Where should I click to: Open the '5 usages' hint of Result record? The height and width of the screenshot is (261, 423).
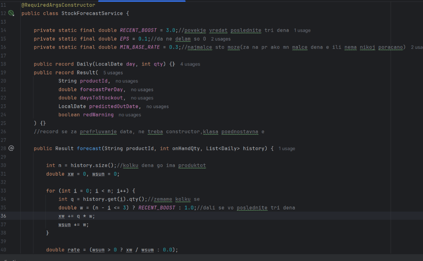[x=113, y=73]
